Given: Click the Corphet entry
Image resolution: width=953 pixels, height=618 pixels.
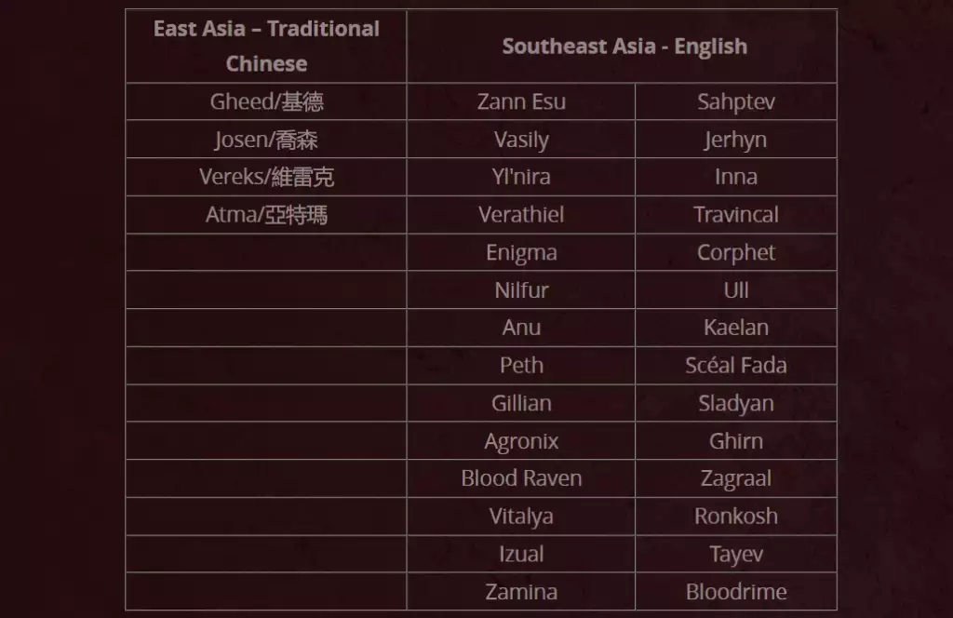Looking at the screenshot, I should click(x=736, y=252).
